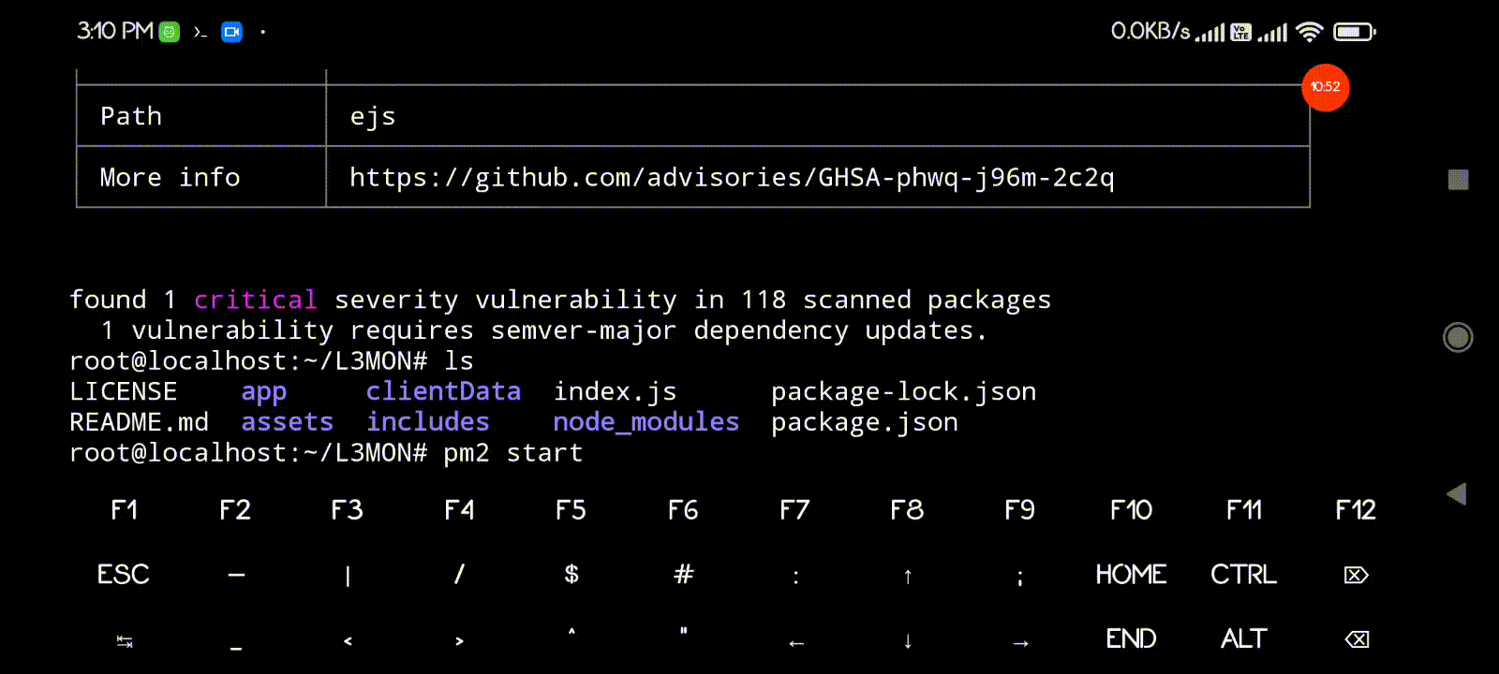Tap the double quote key
The height and width of the screenshot is (674, 1499).
point(684,632)
